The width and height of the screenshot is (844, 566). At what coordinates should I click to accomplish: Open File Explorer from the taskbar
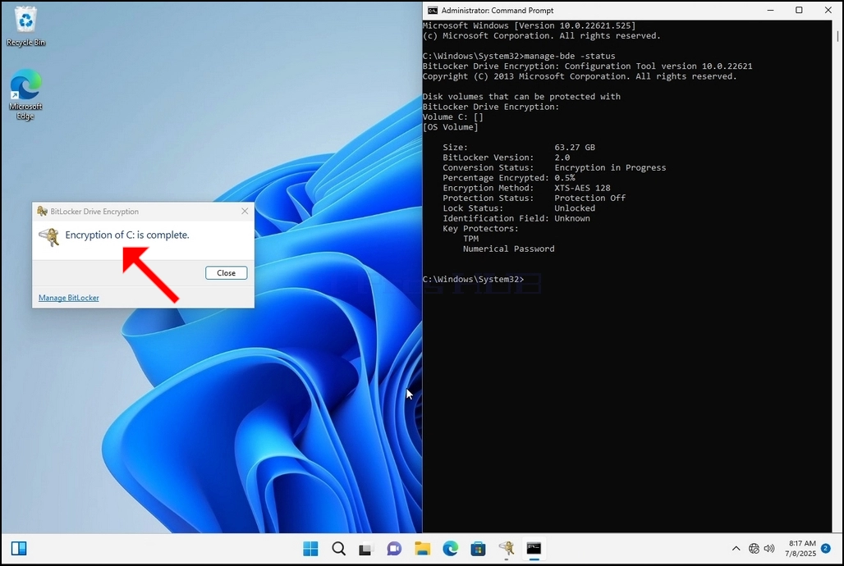point(423,548)
